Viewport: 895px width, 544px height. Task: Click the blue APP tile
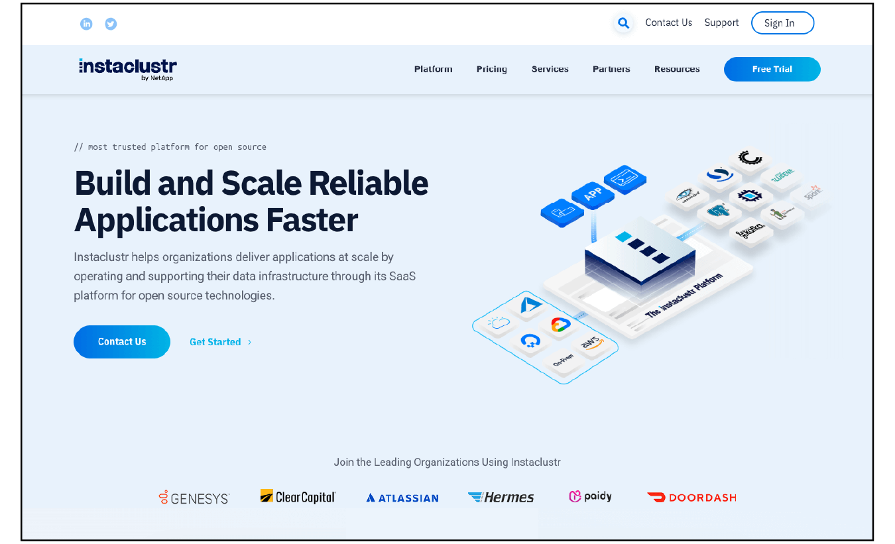click(593, 194)
